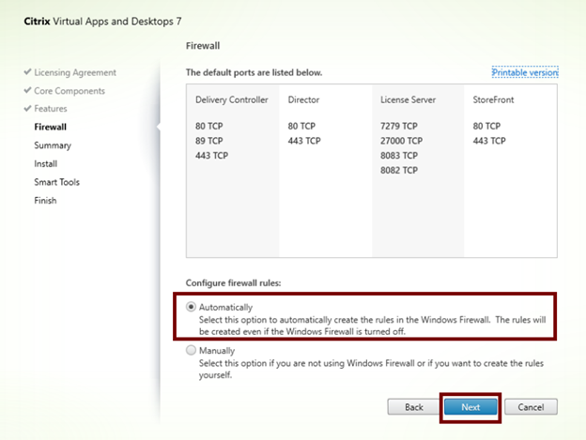This screenshot has width=586, height=440.
Task: Click the License Server column header
Action: pos(408,99)
